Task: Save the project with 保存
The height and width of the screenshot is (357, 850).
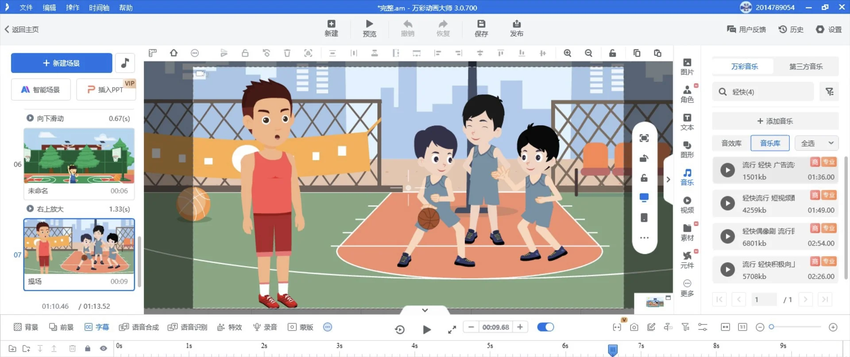Action: (x=481, y=28)
